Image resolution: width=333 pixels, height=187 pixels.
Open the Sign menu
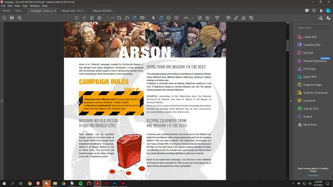pos(25,6)
